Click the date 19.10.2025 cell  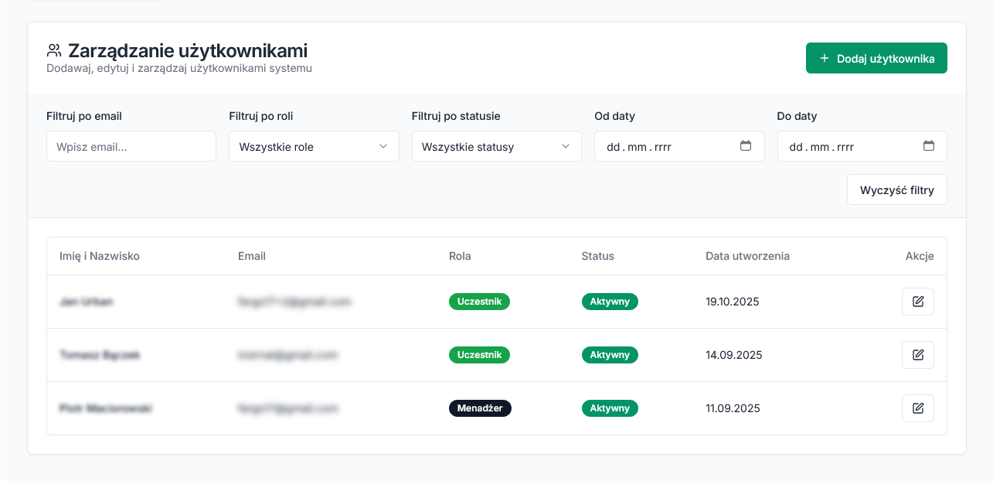coord(733,302)
